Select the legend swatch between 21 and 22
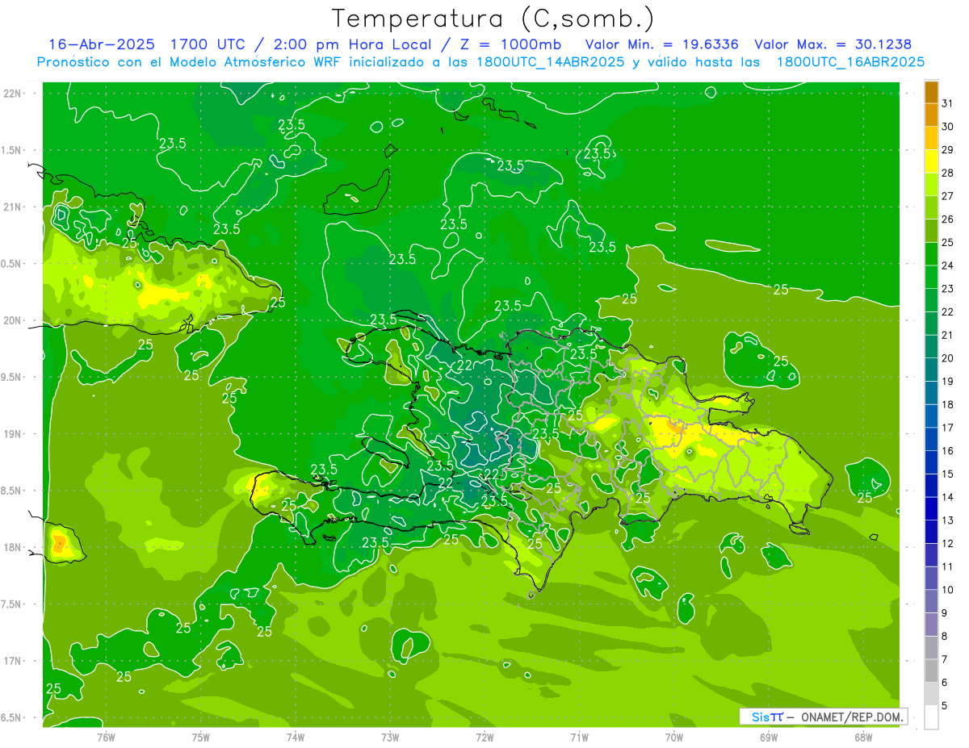The height and width of the screenshot is (748, 969). point(931,324)
